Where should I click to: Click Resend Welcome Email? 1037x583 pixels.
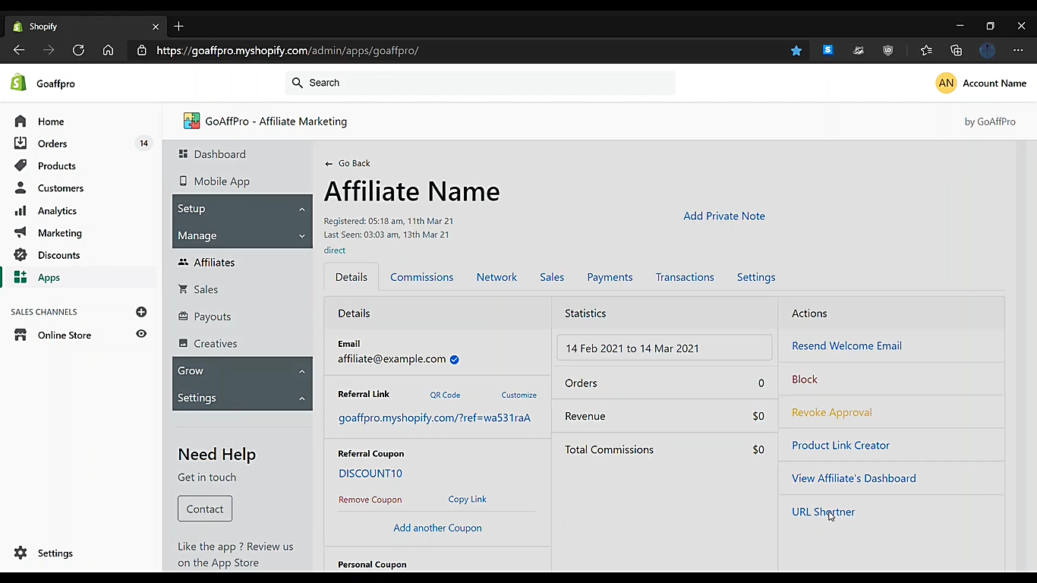point(846,345)
